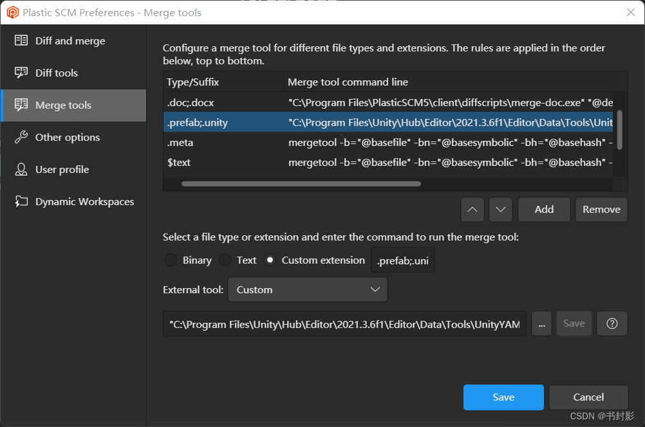
Task: Click the User profile person icon
Action: 21,169
